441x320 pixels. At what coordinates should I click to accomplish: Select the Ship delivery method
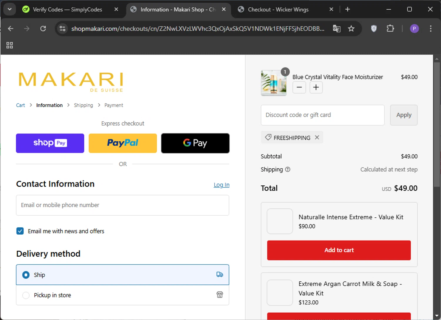123,275
